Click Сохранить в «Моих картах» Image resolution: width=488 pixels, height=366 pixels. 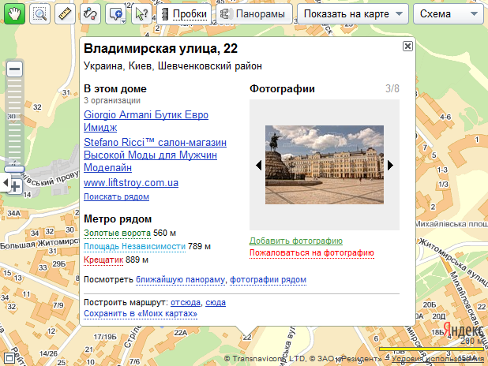[141, 313]
